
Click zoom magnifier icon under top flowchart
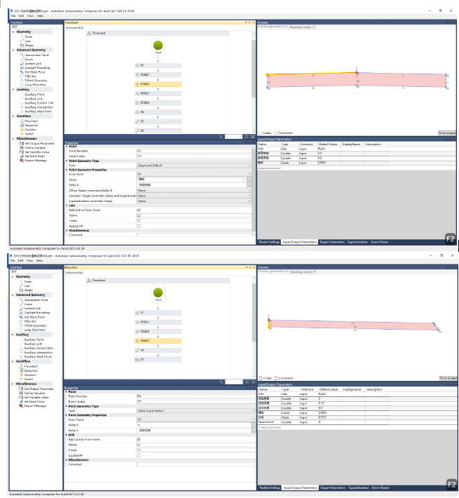point(221,137)
